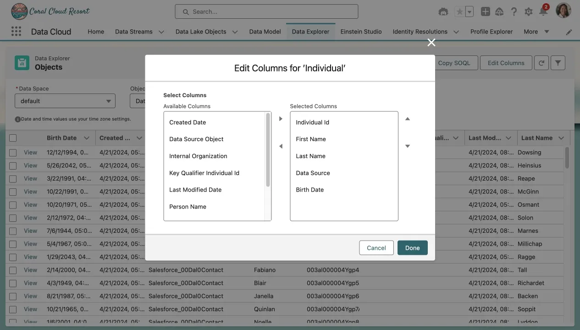
Task: Toggle the select-all checkbox in table header
Action: [x=13, y=138]
